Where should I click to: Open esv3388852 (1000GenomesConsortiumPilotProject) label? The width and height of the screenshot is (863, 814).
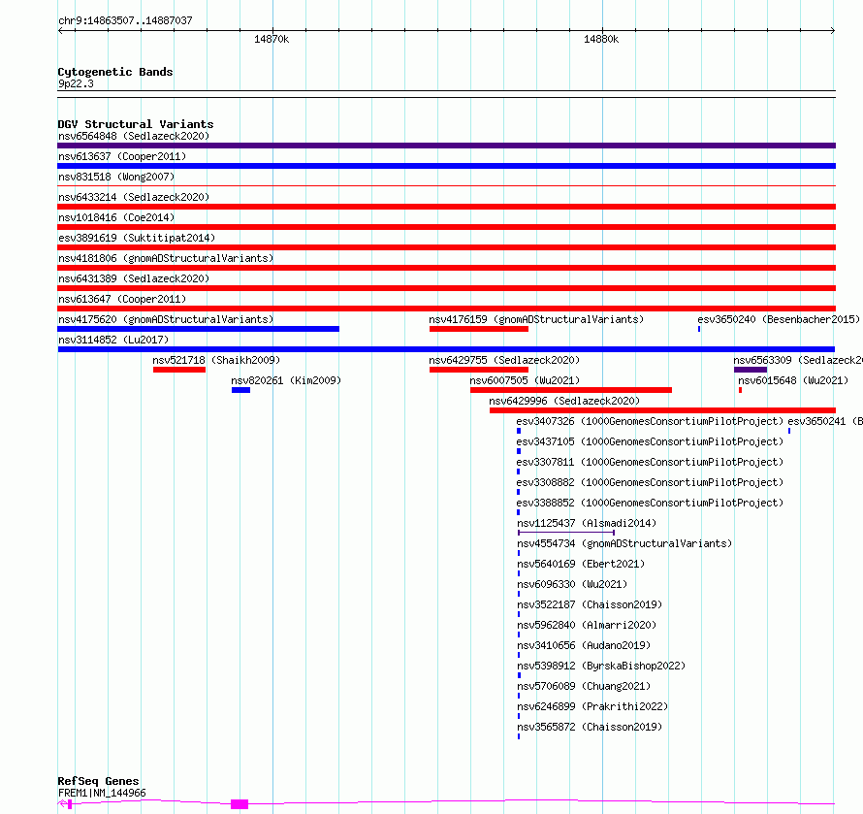650,503
